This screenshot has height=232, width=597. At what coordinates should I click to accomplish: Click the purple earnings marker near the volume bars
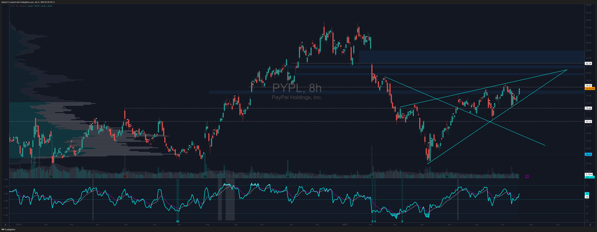(x=527, y=176)
